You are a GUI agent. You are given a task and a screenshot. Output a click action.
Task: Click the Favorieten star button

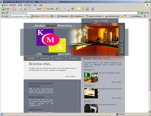pos(49,9)
